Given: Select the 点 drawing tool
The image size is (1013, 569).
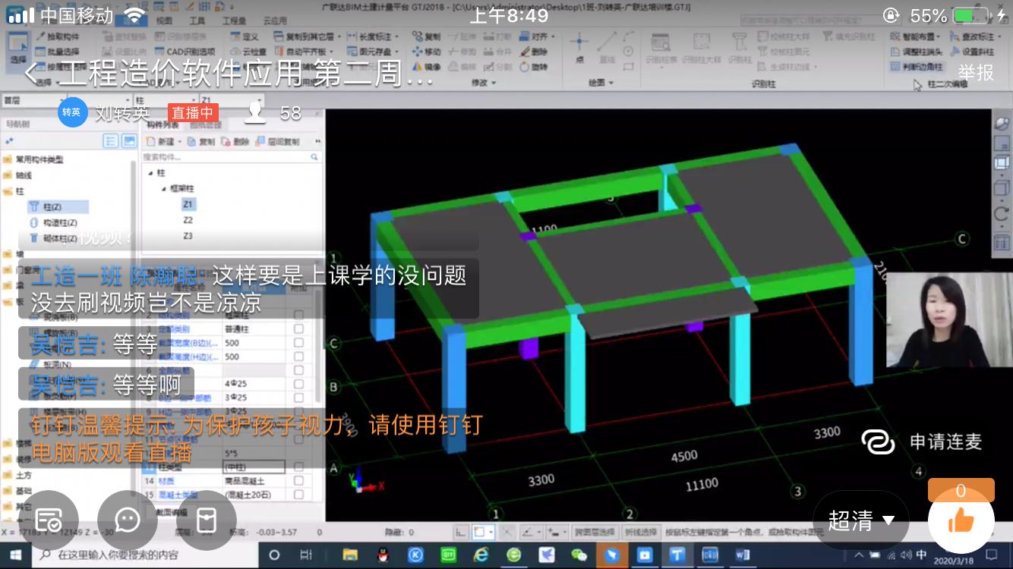Looking at the screenshot, I should (x=579, y=47).
